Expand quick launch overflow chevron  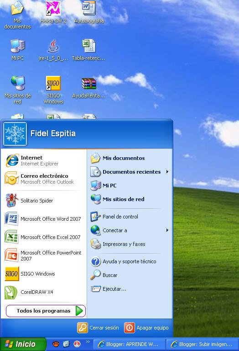[88, 341]
